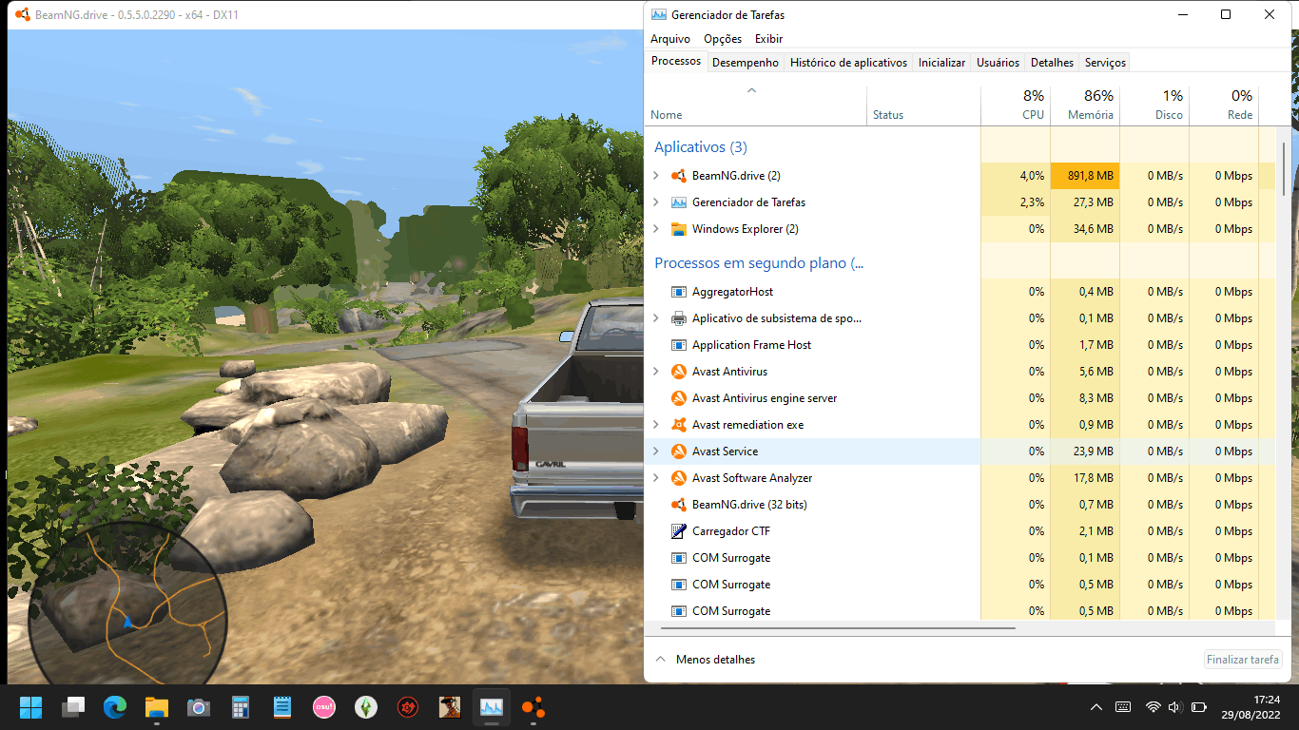This screenshot has width=1299, height=730.
Task: Click the Avast icon beside Avast Antivirus engine server
Action: 679,398
